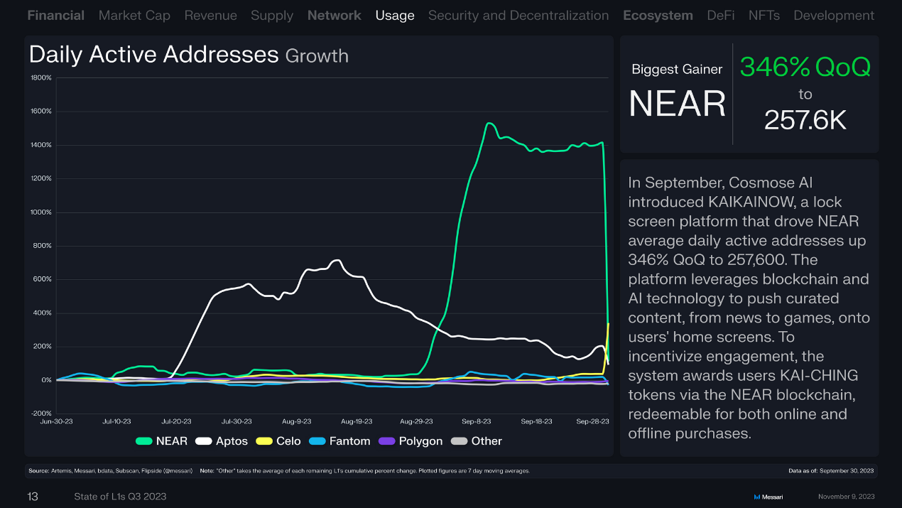Open the DeFi tab
The height and width of the screenshot is (508, 902).
pyautogui.click(x=721, y=15)
